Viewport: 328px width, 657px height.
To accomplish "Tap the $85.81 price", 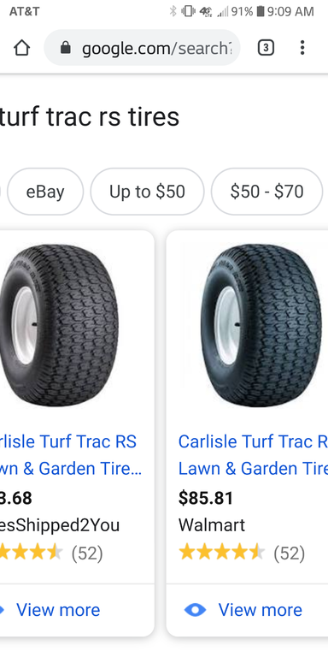I will coord(206,498).
